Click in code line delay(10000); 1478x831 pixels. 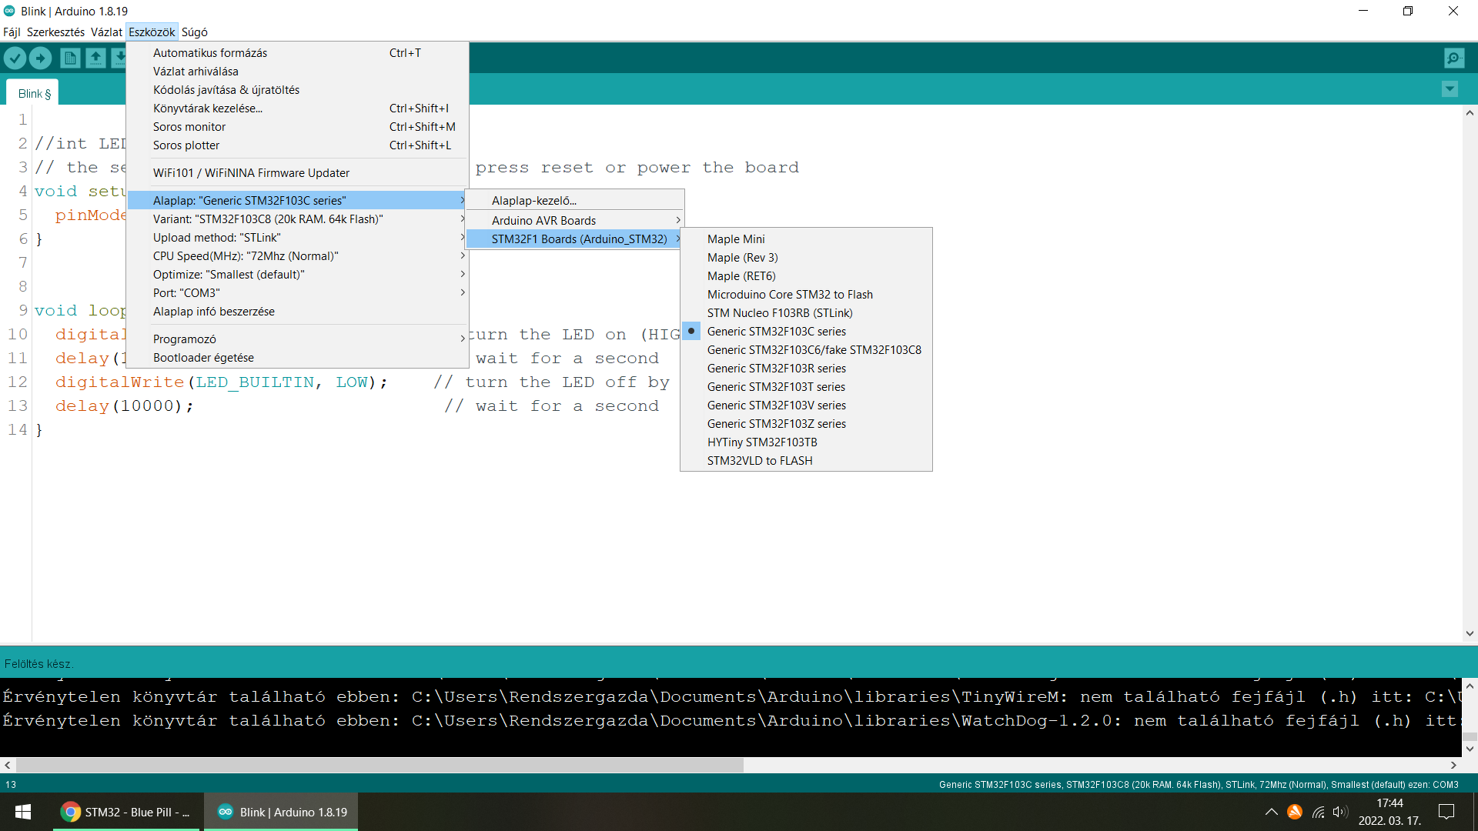click(x=124, y=406)
